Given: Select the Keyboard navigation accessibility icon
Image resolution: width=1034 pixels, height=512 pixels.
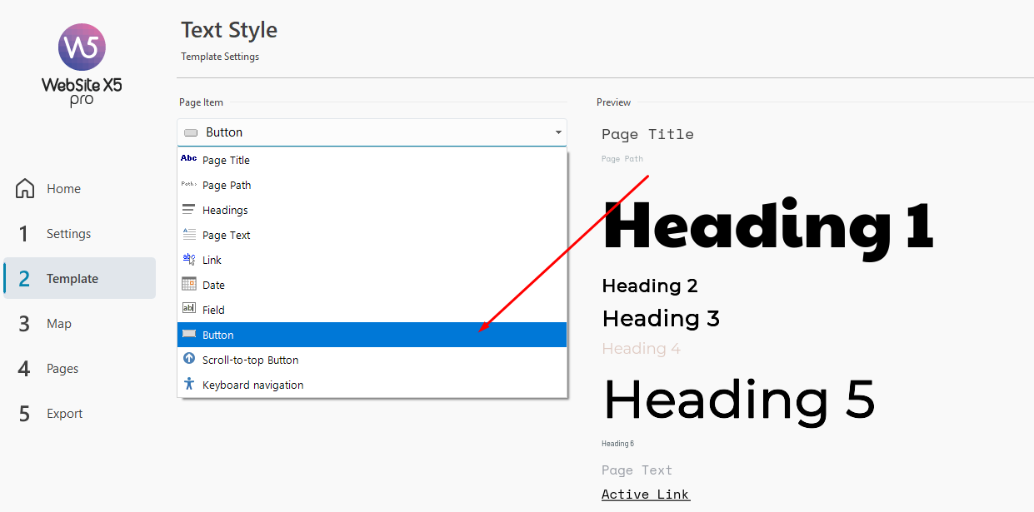Looking at the screenshot, I should click(x=189, y=385).
